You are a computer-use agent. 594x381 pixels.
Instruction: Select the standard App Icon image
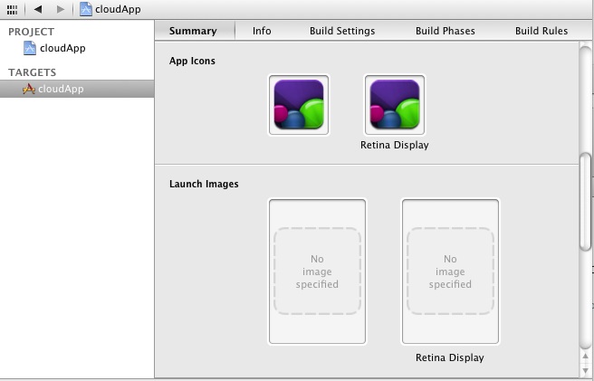(299, 105)
